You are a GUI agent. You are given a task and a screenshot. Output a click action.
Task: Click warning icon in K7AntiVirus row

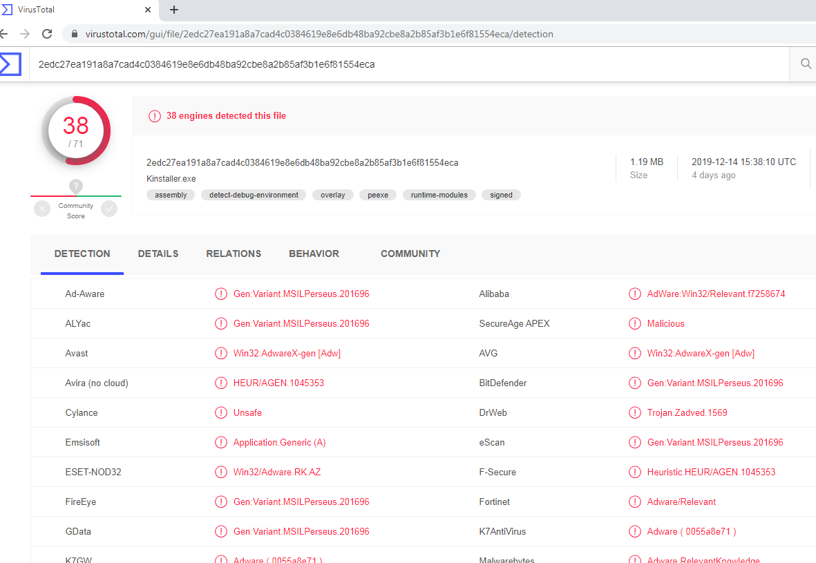click(x=635, y=531)
